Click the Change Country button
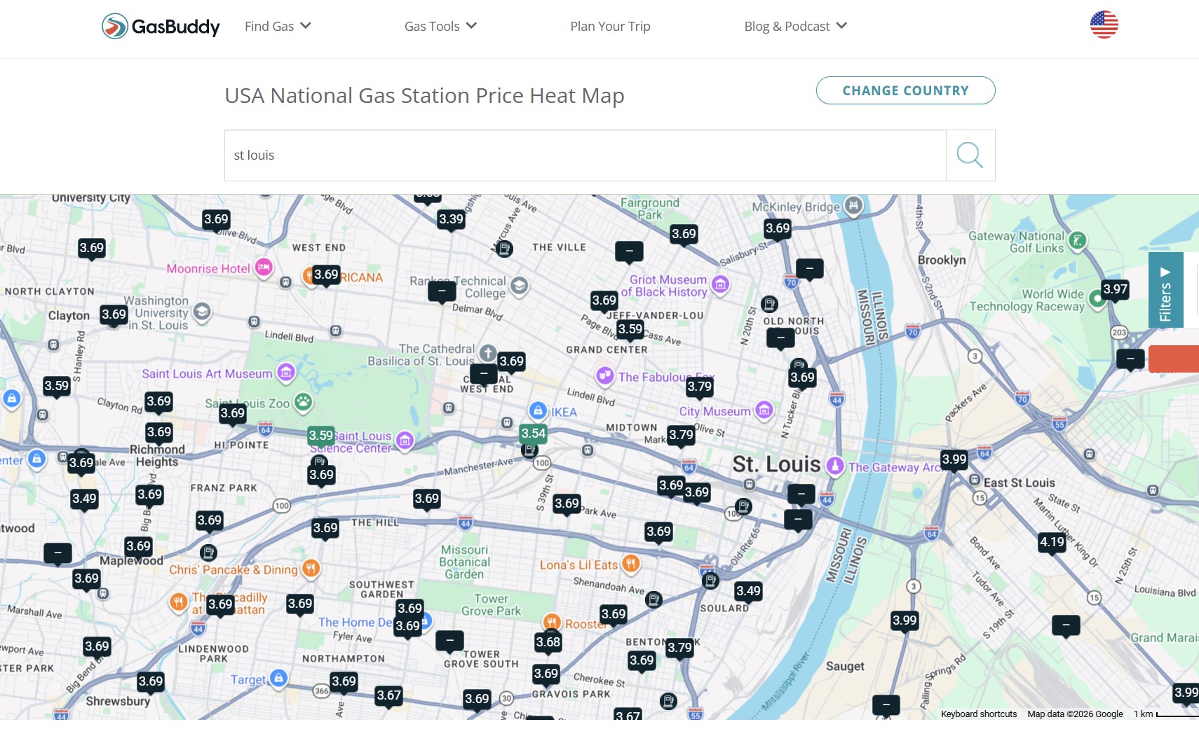Image resolution: width=1199 pixels, height=736 pixels. pyautogui.click(x=905, y=90)
